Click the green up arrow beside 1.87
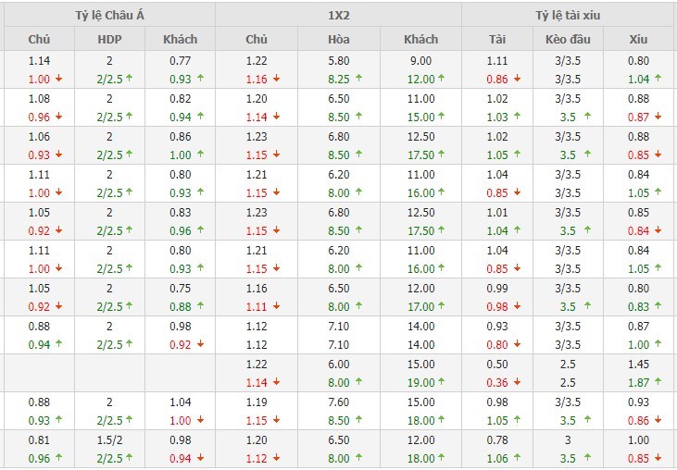Screen dimensions: 677x470 pyautogui.click(x=658, y=383)
